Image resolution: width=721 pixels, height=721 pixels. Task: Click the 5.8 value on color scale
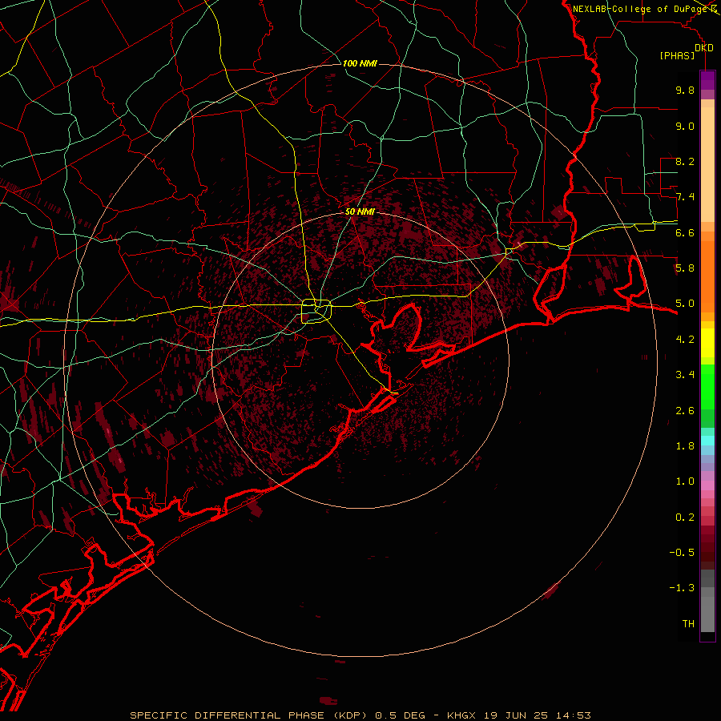click(685, 268)
